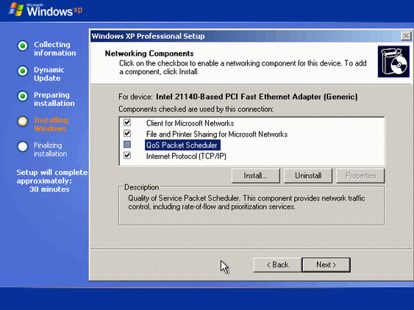
Task: Proceed with the Next button
Action: pos(326,264)
